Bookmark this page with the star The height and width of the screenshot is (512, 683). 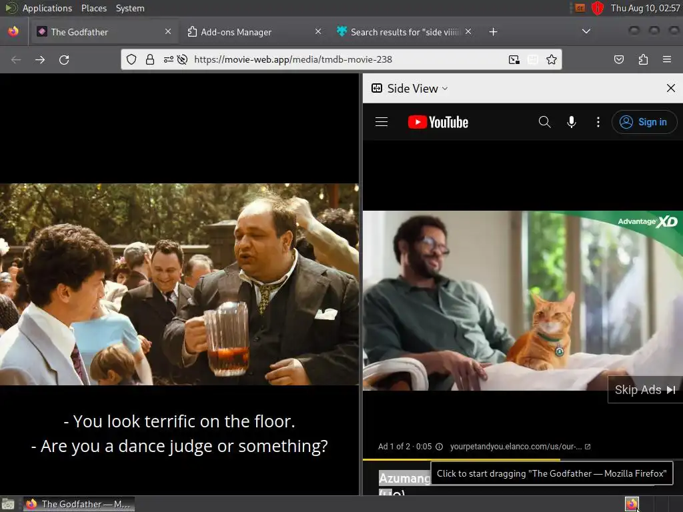[x=552, y=59]
